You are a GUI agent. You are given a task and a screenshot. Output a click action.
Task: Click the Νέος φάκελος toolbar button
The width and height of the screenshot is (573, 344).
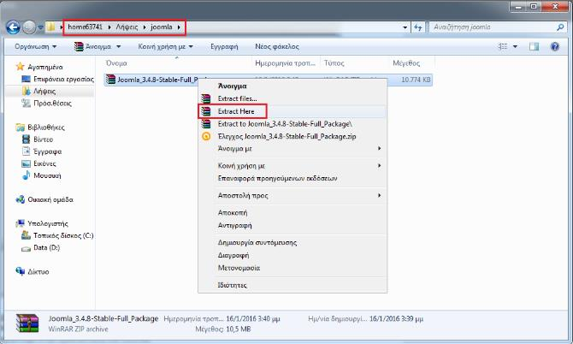[277, 47]
